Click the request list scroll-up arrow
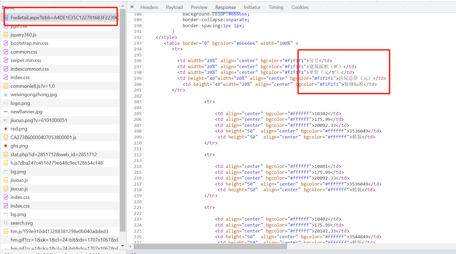Viewport: 456px width, 254px height. coord(122,6)
